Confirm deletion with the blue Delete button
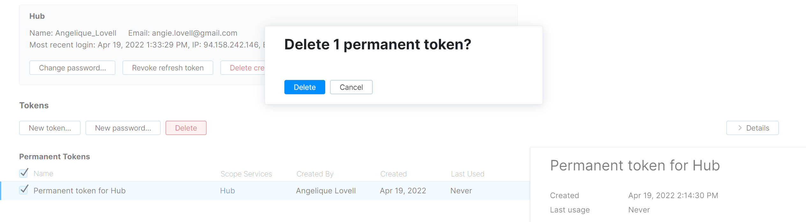This screenshot has width=806, height=222. click(x=304, y=87)
